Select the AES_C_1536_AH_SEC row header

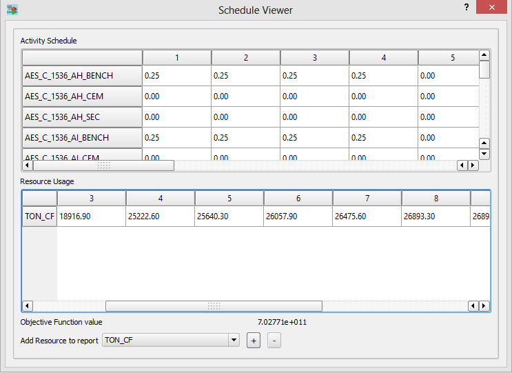coord(82,117)
